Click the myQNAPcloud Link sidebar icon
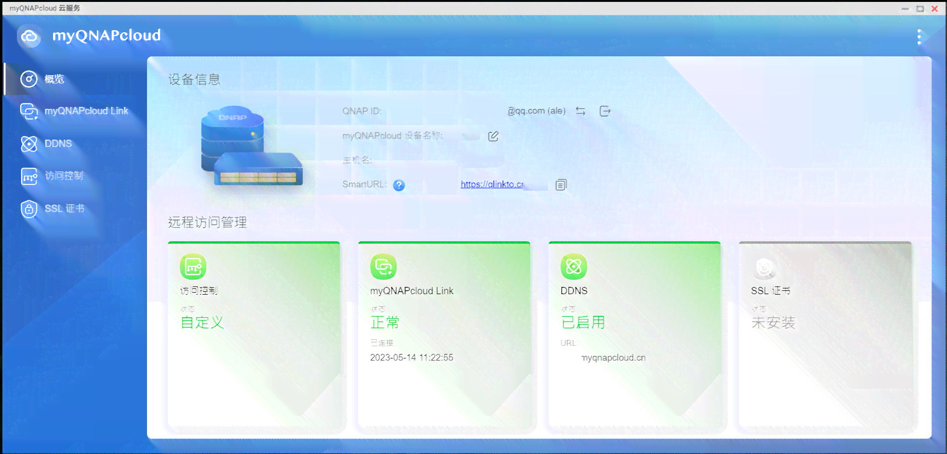Viewport: 947px width, 454px height. click(x=29, y=111)
